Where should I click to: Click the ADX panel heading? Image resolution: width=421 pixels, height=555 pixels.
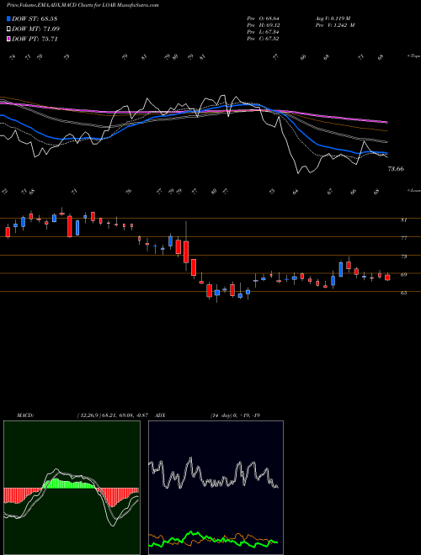point(160,415)
